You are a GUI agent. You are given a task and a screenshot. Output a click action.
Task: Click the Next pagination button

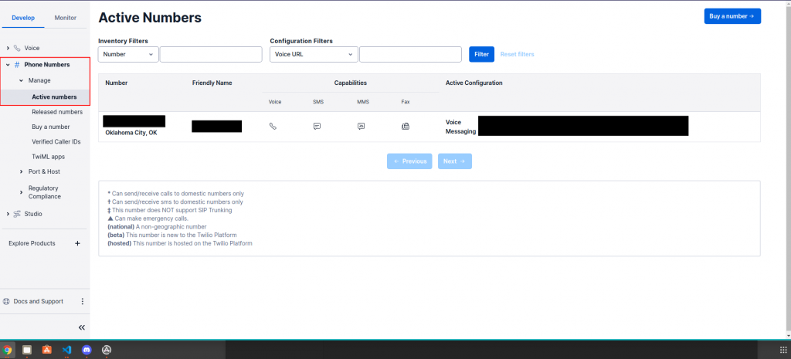coord(455,161)
